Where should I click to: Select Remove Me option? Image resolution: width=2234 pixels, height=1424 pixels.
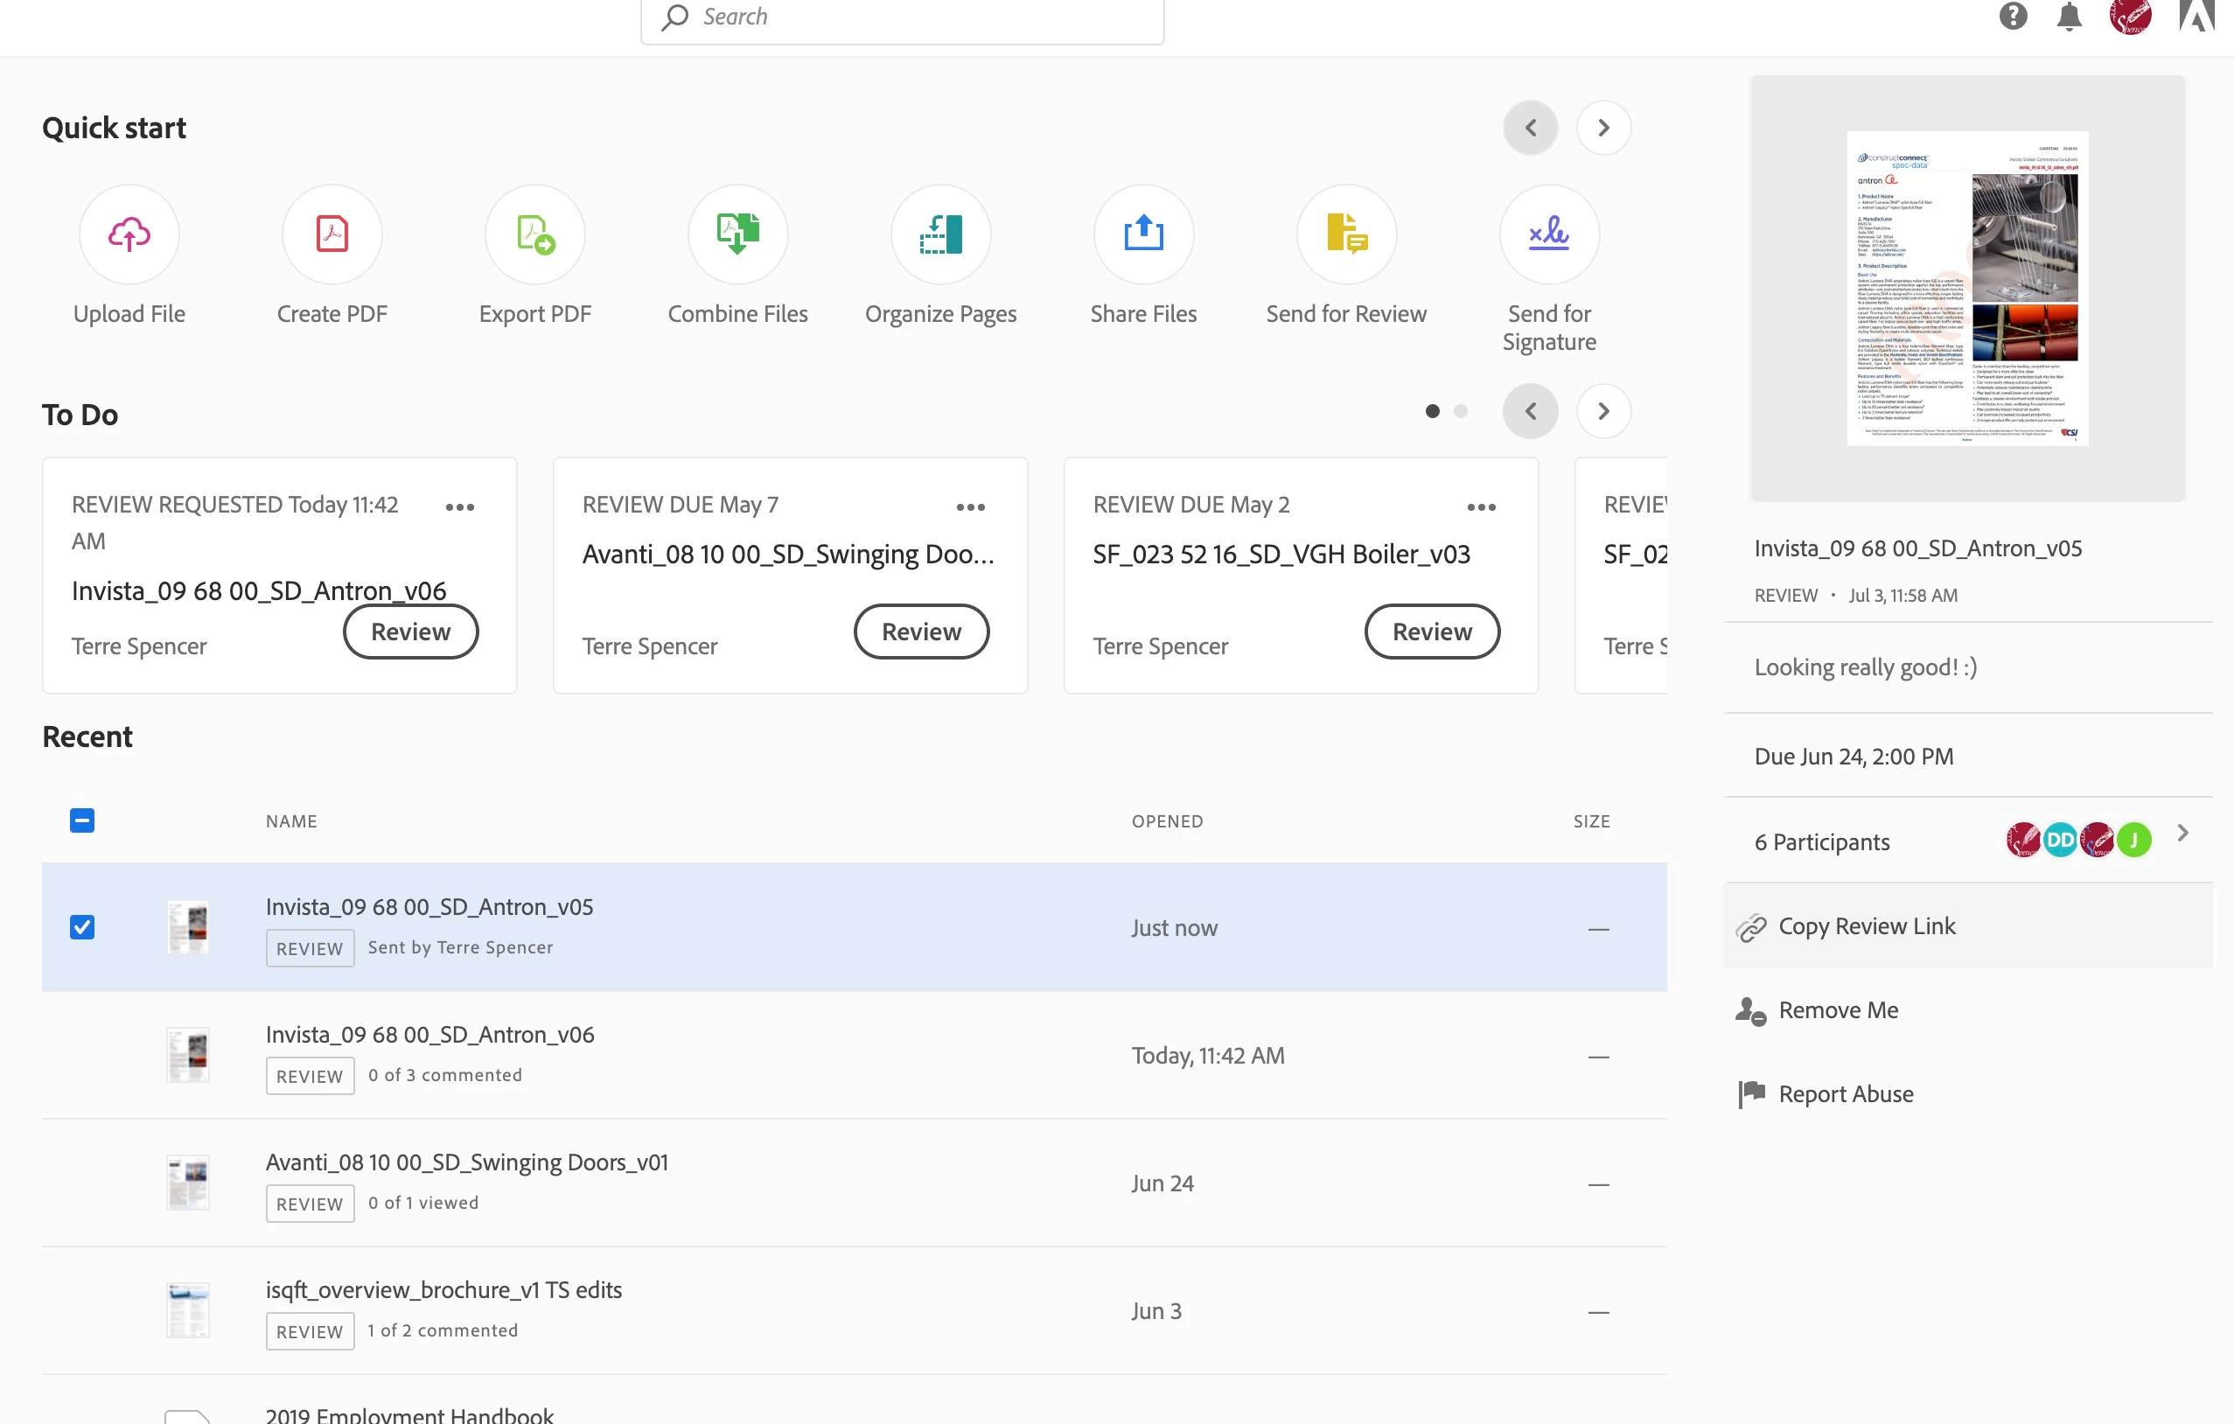1837,1009
